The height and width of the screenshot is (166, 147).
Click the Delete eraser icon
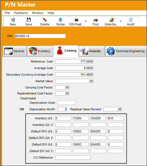(x=45, y=20)
